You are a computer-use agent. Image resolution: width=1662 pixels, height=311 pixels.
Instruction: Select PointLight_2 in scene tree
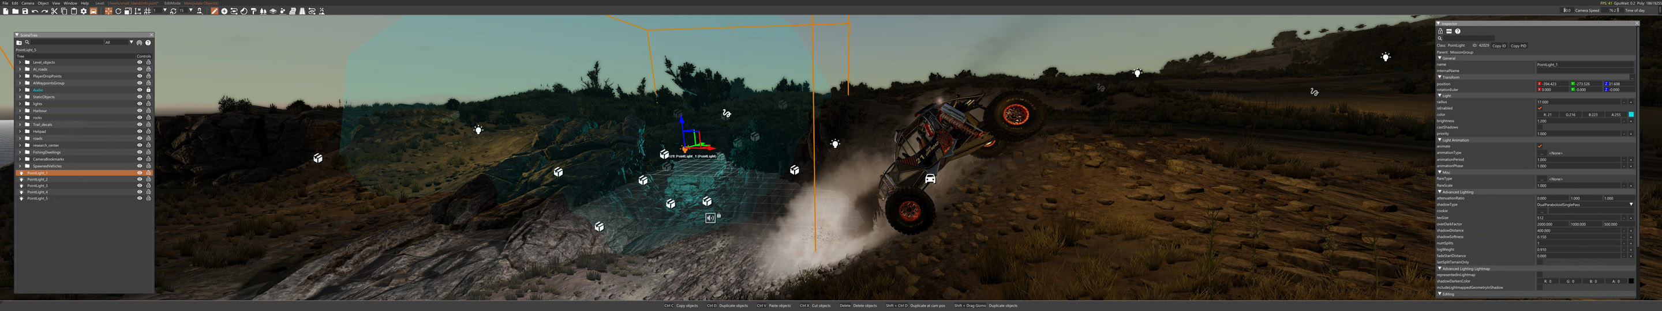(38, 180)
